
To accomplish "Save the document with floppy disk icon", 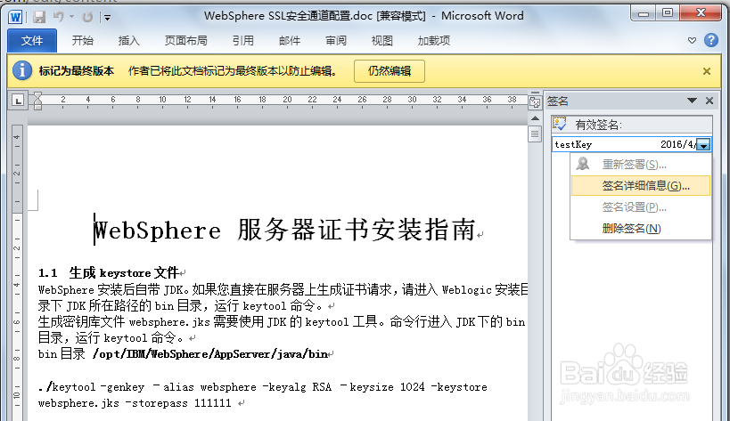I will point(39,17).
